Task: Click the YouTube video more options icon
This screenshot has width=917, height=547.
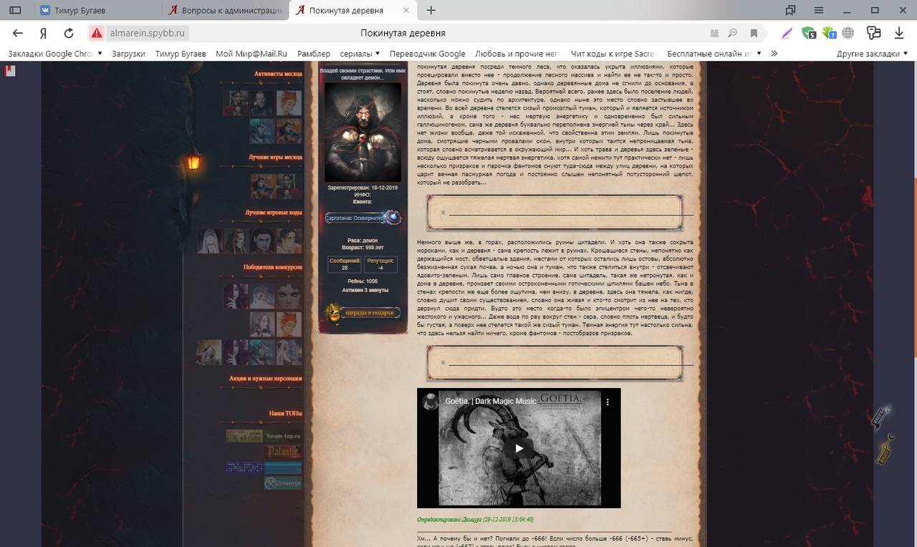Action: tap(608, 402)
